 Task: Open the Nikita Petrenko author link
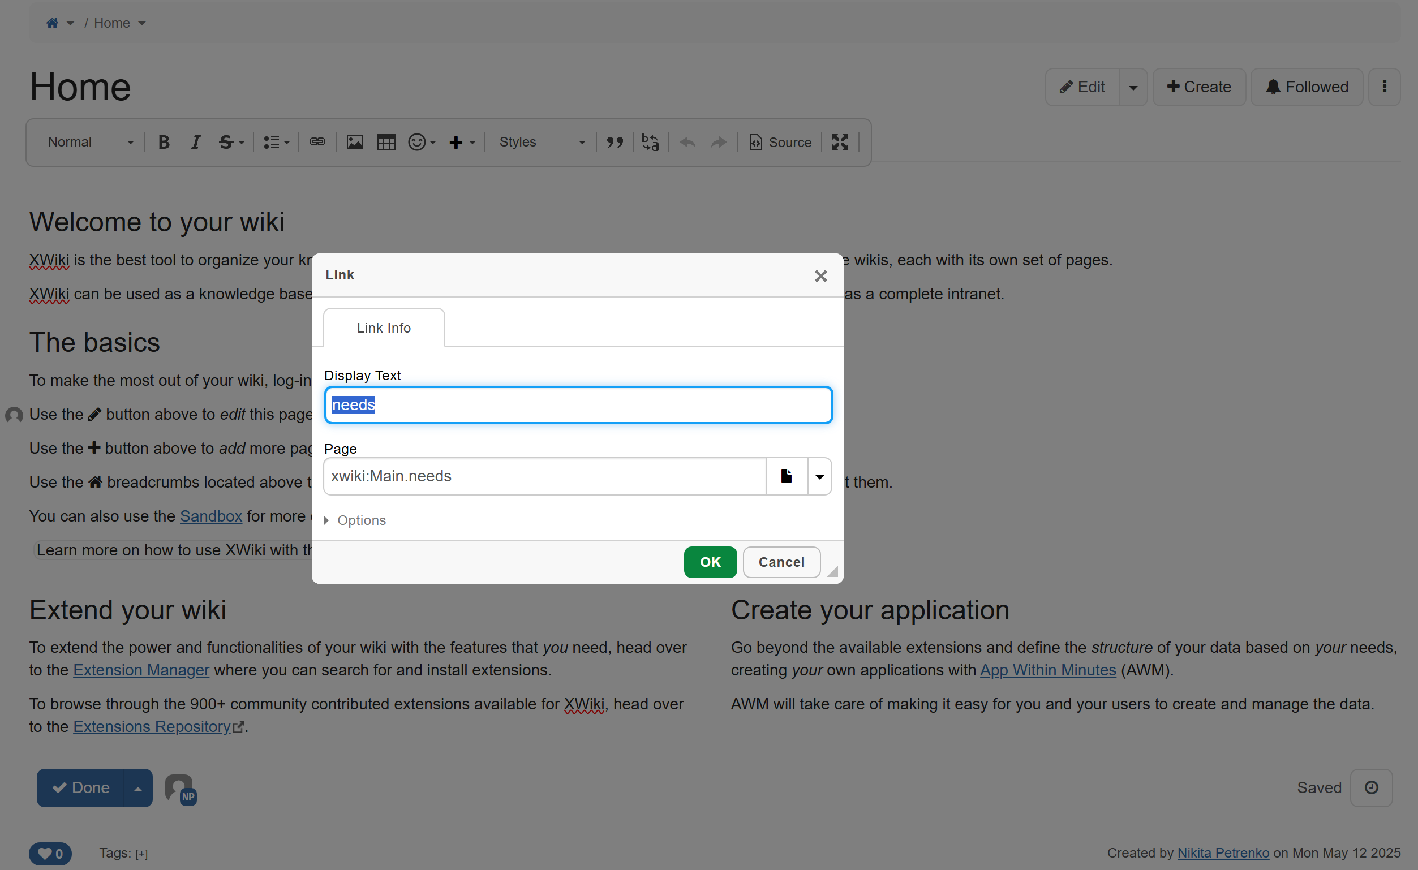point(1223,852)
